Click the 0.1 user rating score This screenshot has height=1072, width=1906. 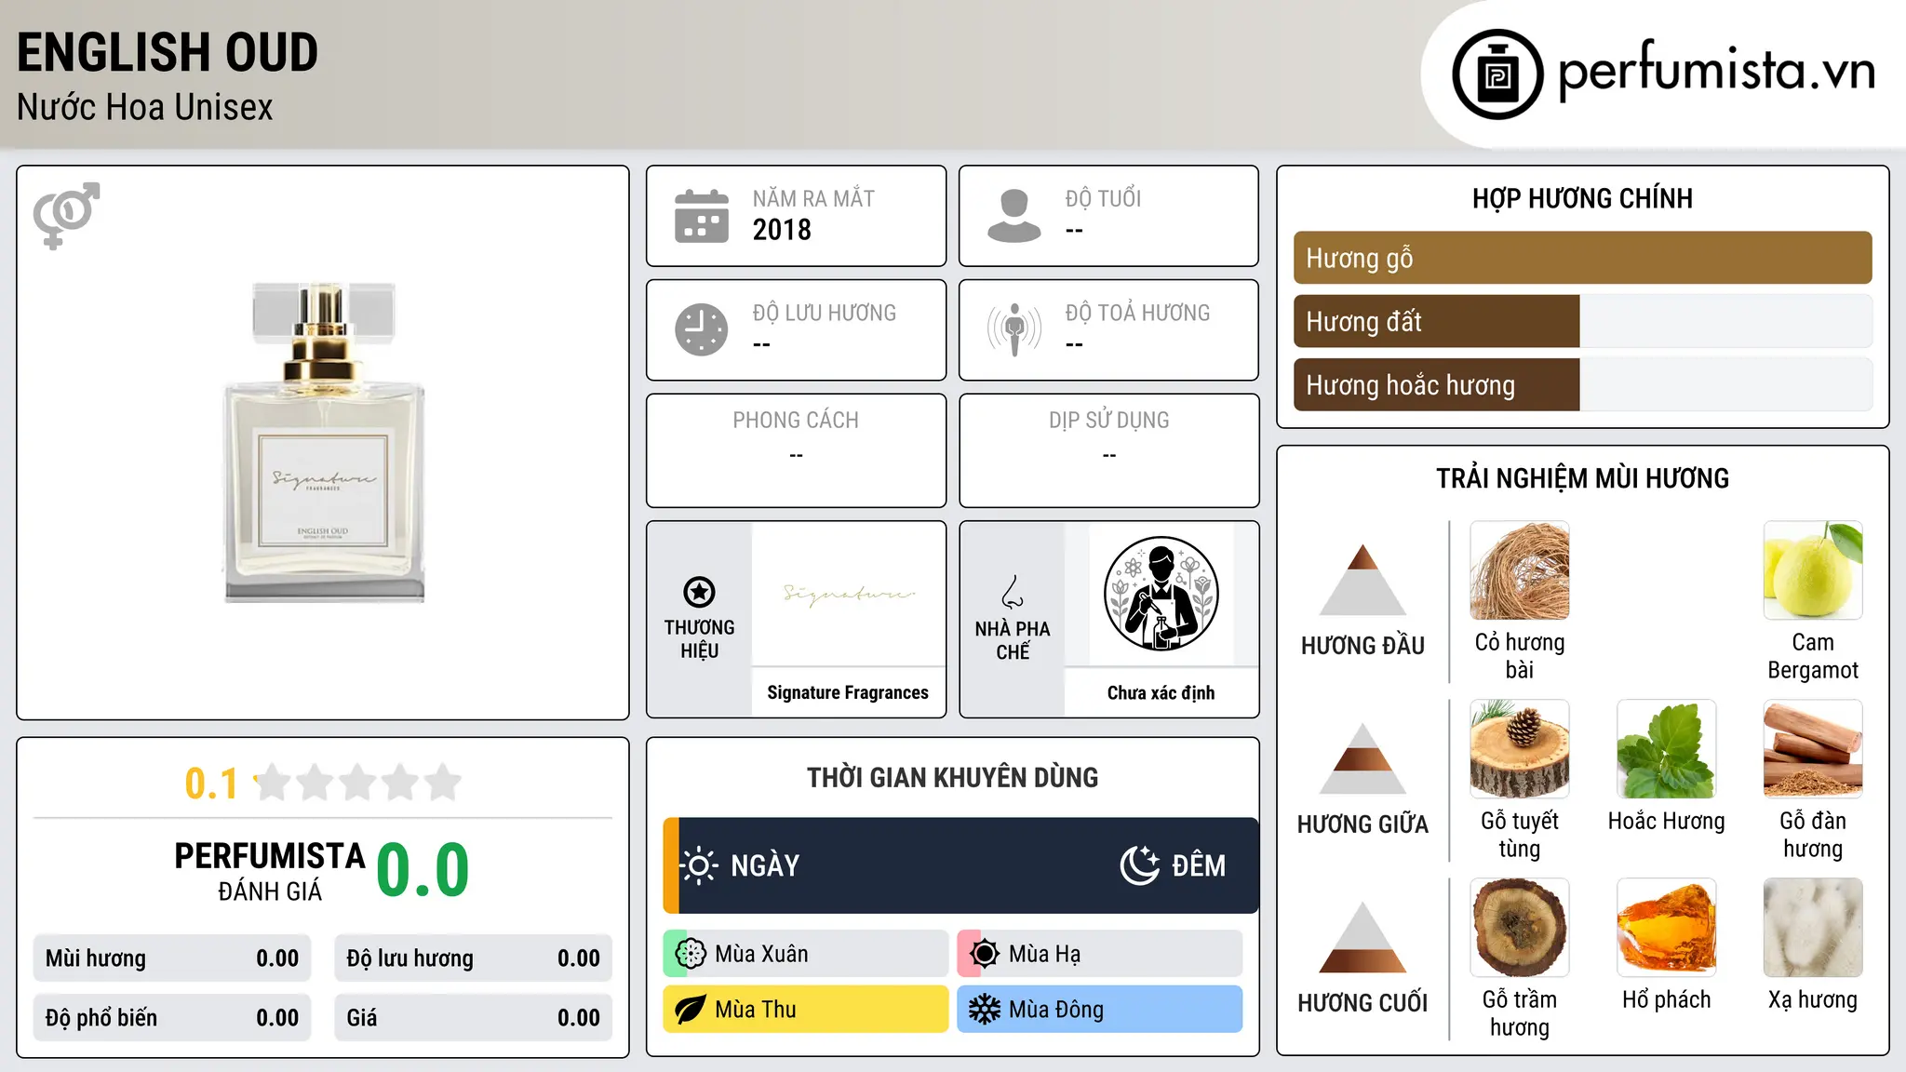point(211,784)
